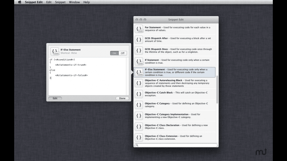Select the 'If Statement' row text
The width and height of the screenshot is (287, 161).
[x=177, y=61]
